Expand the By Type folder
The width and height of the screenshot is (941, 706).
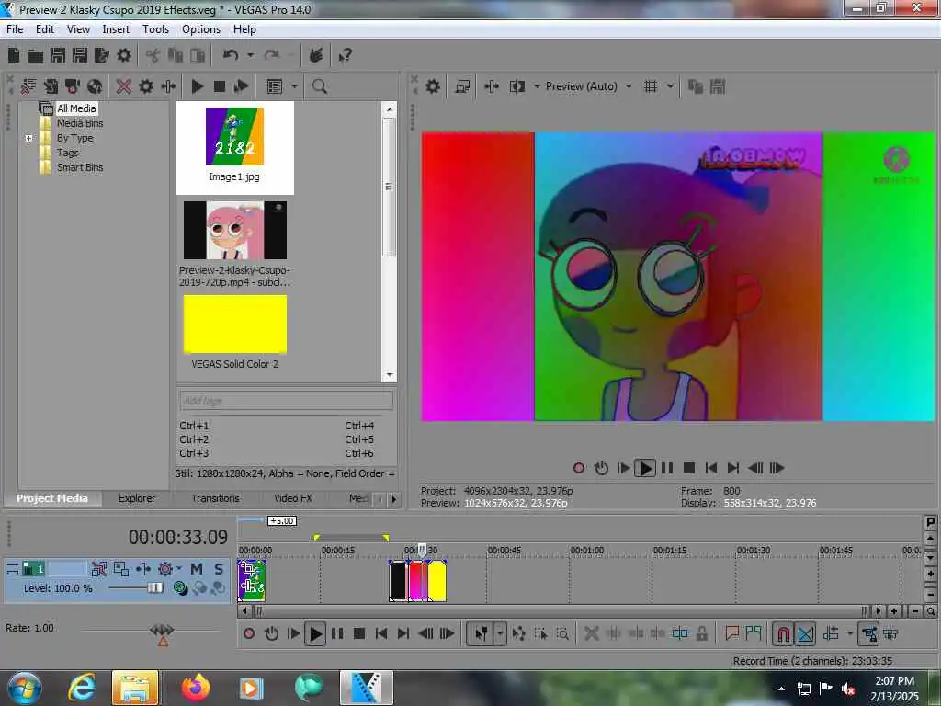pyautogui.click(x=28, y=138)
